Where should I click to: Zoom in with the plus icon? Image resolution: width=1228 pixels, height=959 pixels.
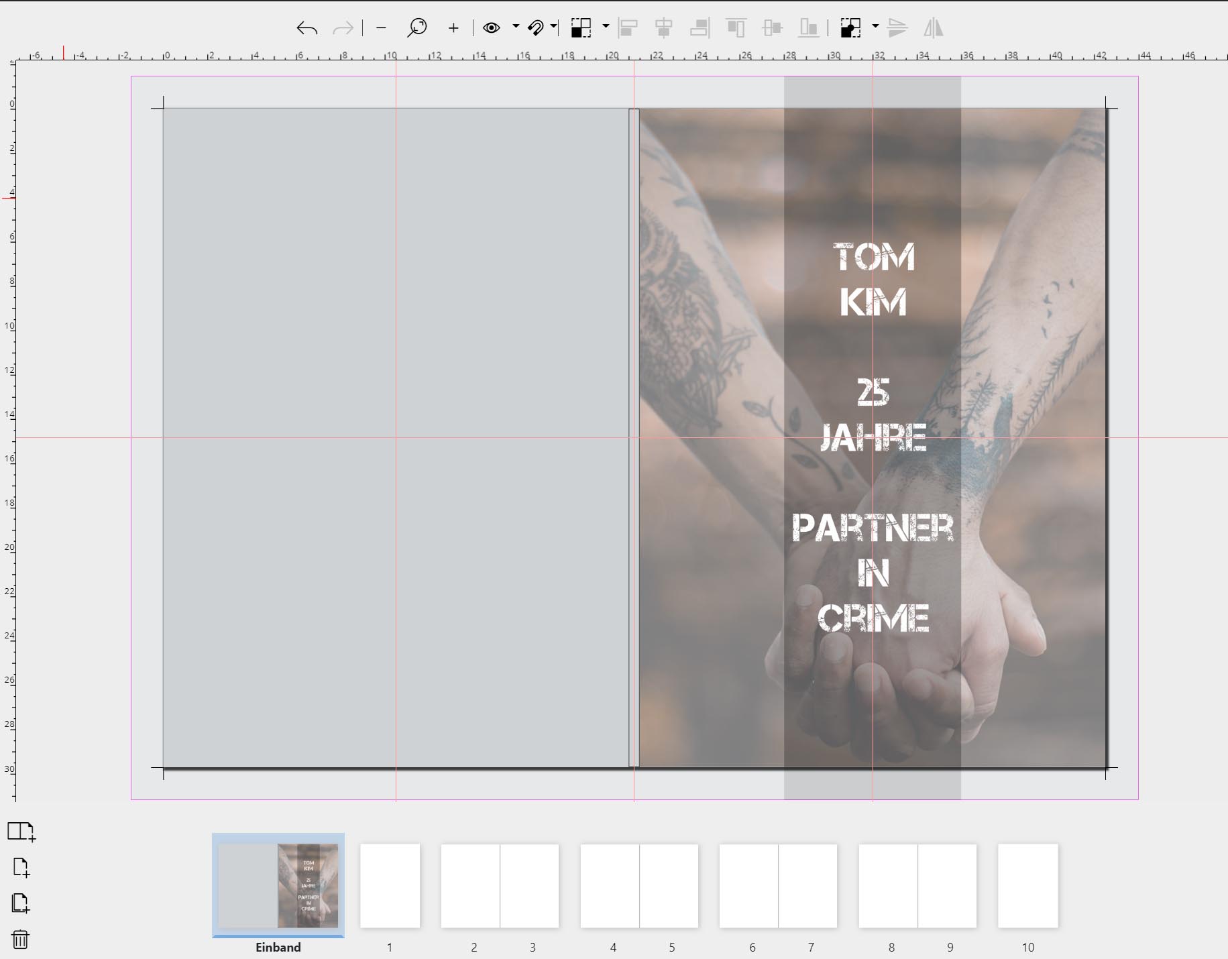pyautogui.click(x=453, y=28)
